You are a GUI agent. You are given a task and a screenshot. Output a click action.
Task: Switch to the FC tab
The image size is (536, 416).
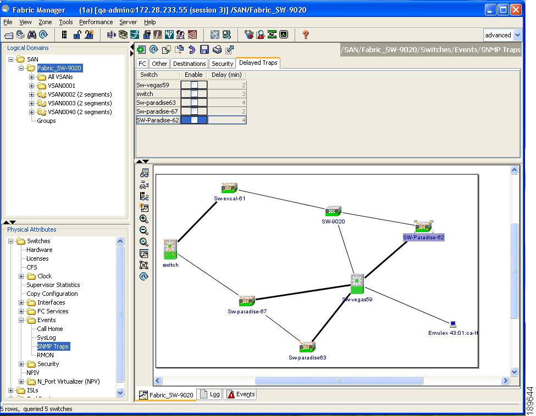coord(142,64)
